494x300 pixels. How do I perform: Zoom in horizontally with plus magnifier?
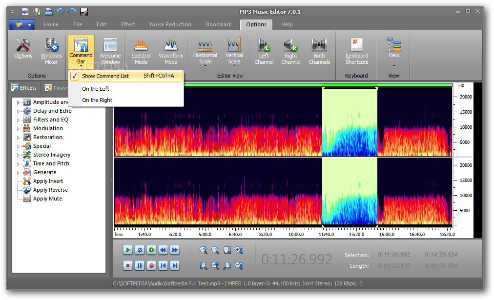click(x=204, y=250)
